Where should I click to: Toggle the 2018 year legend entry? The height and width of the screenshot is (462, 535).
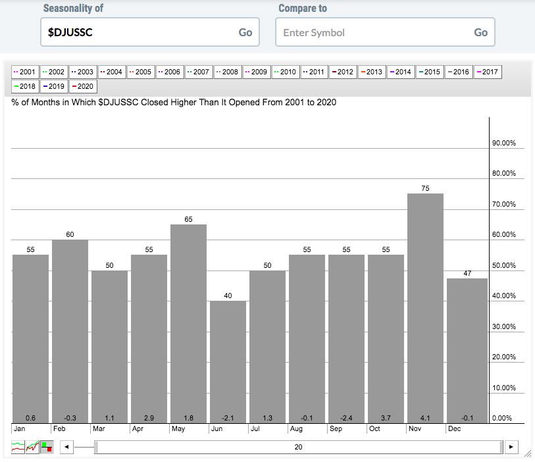coord(25,86)
